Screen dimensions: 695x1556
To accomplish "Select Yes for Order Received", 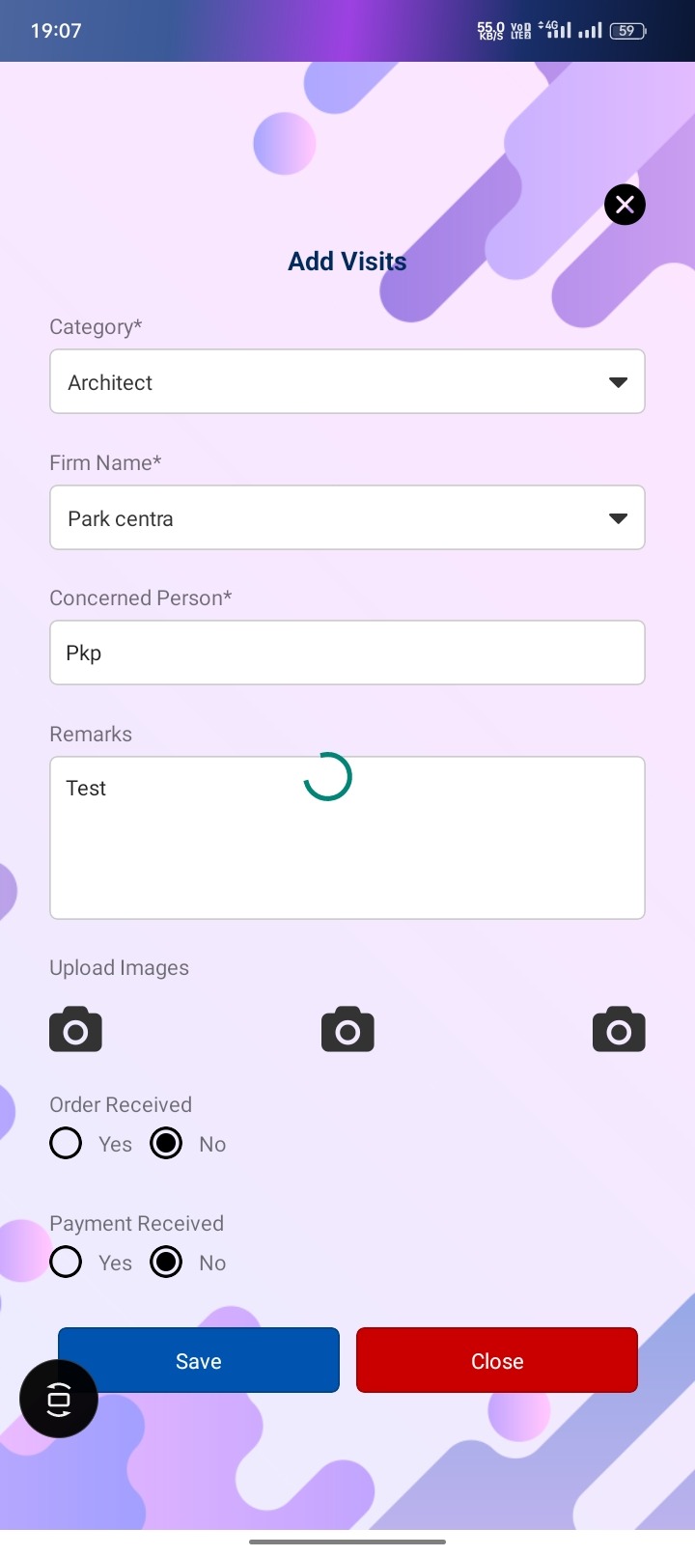I will click(66, 1144).
